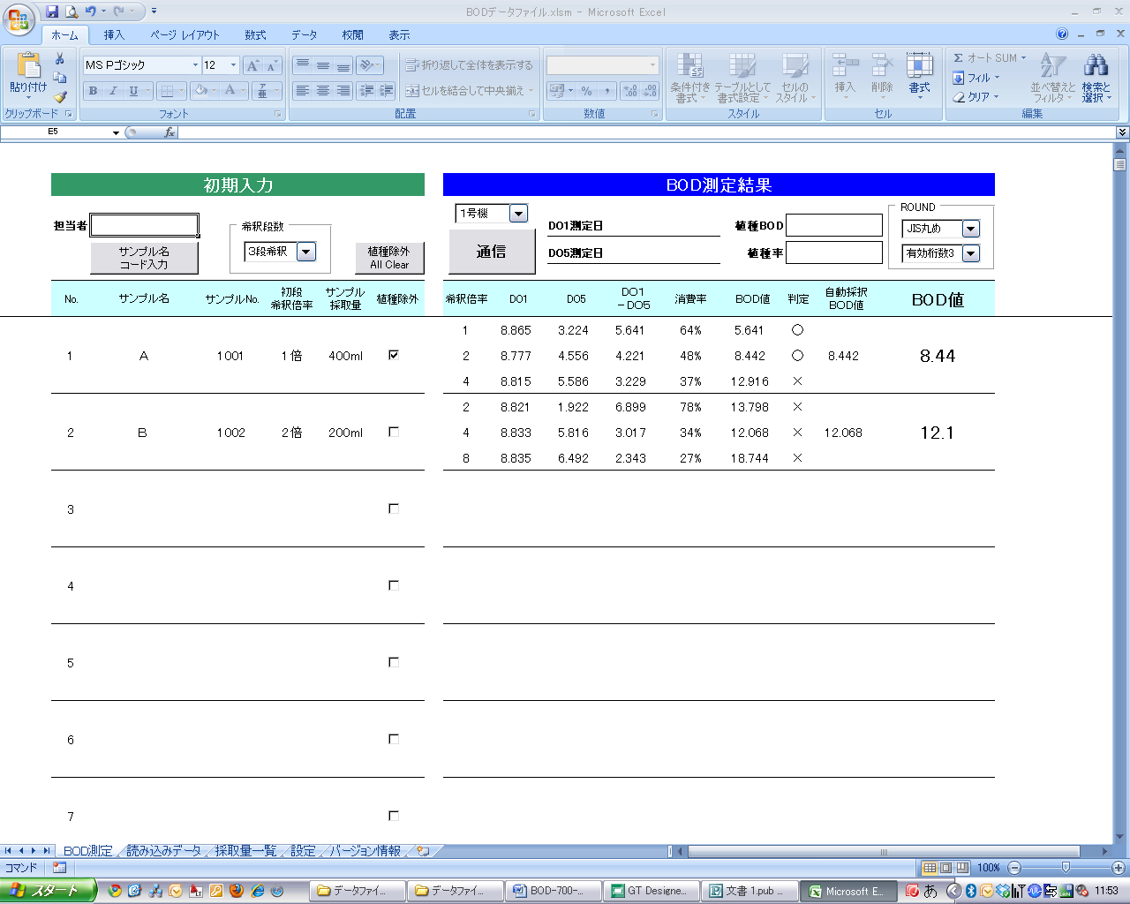Click the zoom out minus button

1013,868
